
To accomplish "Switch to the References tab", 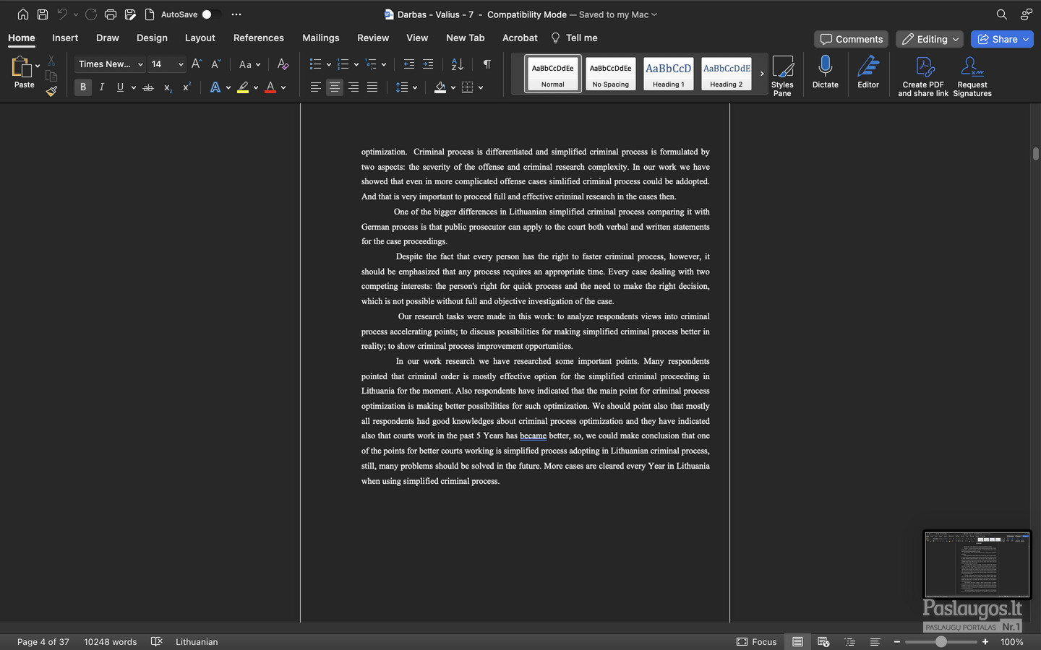I will tap(258, 38).
